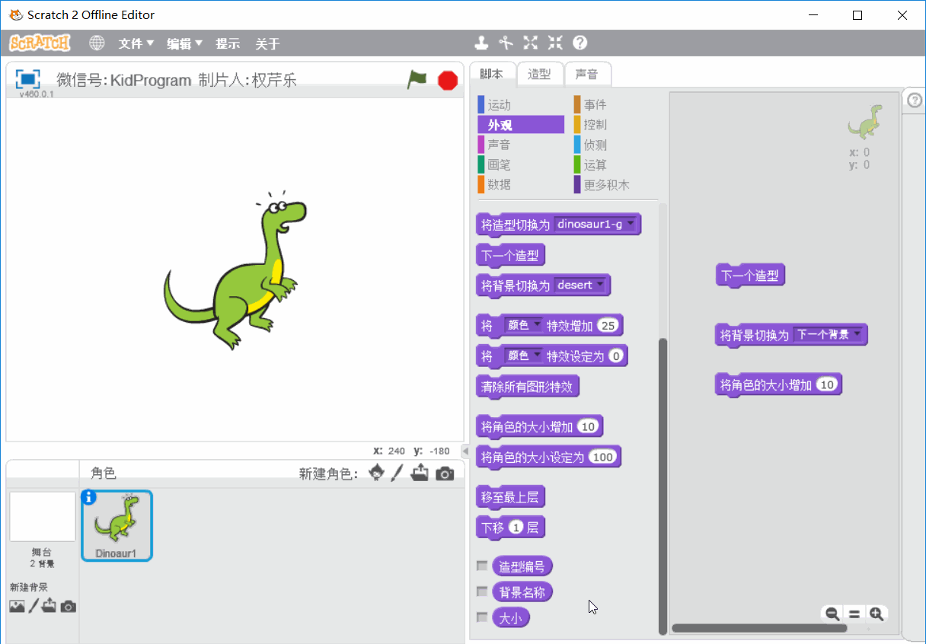Select 数据 block category

pos(521,184)
